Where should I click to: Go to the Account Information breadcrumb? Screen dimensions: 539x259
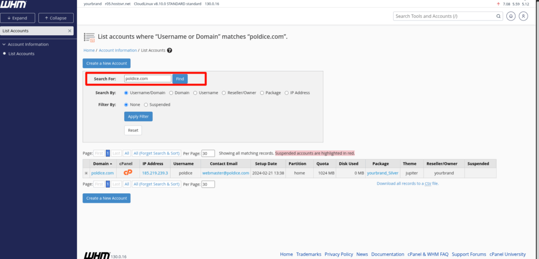[117, 50]
